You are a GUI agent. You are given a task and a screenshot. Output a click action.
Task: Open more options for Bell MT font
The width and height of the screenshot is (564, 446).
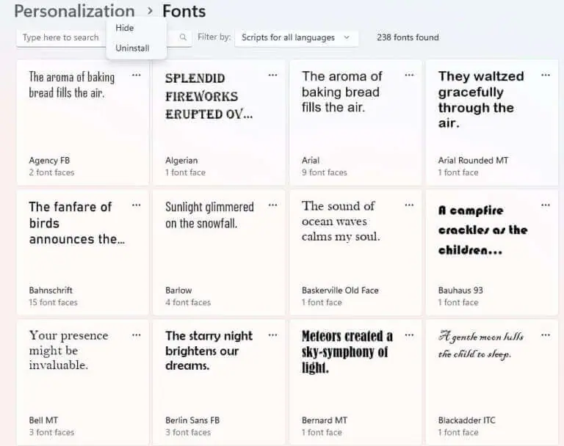(136, 335)
